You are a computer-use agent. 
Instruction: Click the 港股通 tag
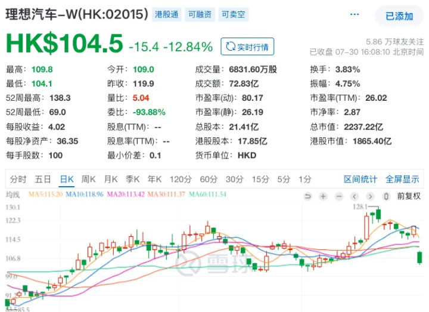point(166,14)
